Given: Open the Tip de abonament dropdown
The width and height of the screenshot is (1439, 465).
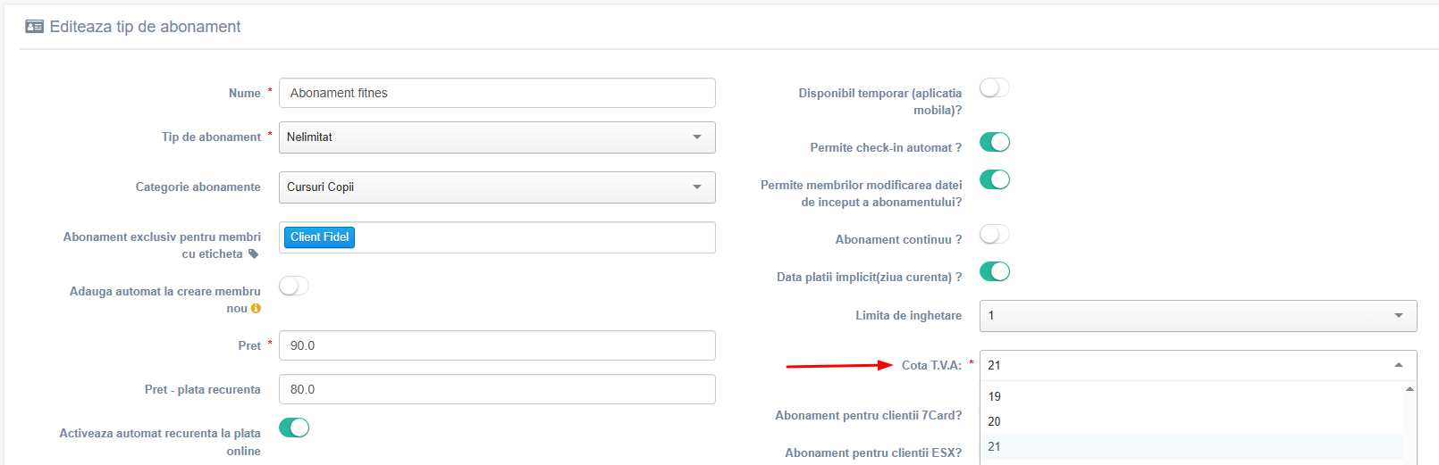Looking at the screenshot, I should pyautogui.click(x=497, y=137).
